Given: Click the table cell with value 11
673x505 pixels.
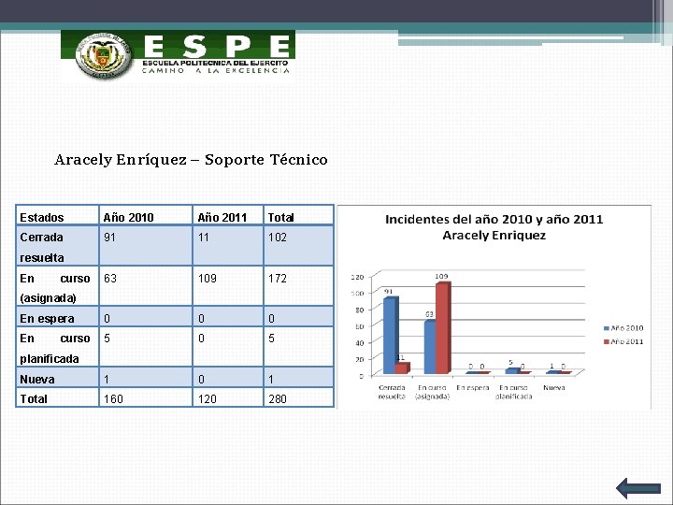Looking at the screenshot, I should click(x=228, y=245).
